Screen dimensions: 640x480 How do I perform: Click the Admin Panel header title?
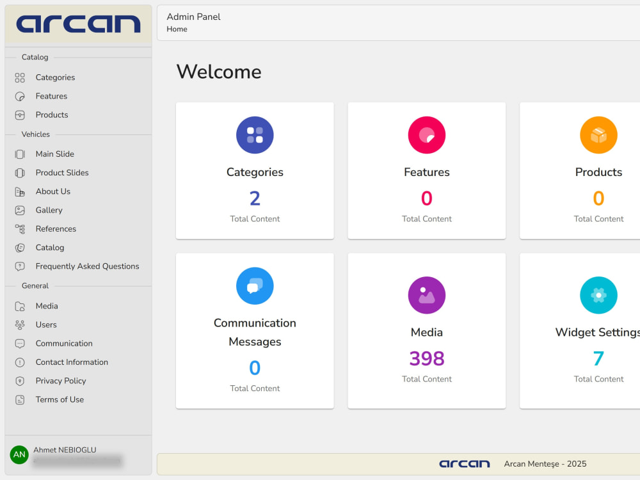pos(193,17)
